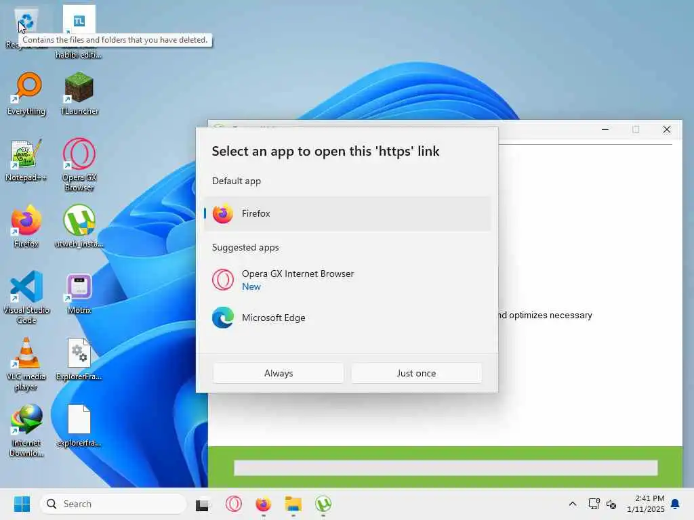
Task: Pick Microsoft Edge in suggested apps
Action: point(348,318)
